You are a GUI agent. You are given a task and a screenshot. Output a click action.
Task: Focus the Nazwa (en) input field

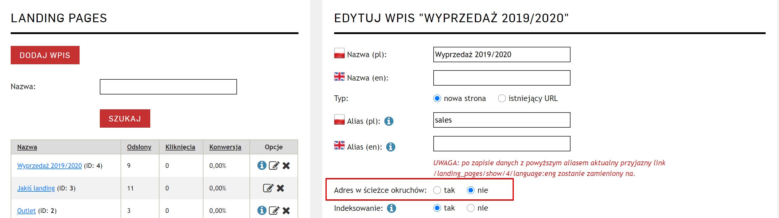click(x=501, y=78)
